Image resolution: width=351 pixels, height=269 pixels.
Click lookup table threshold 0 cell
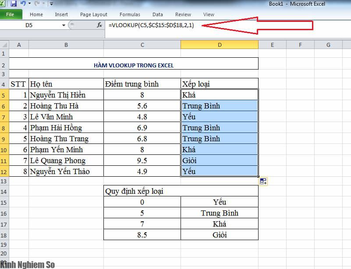point(142,202)
